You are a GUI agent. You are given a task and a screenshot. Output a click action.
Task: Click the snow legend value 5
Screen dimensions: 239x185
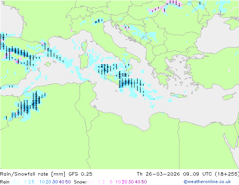[x=111, y=182]
